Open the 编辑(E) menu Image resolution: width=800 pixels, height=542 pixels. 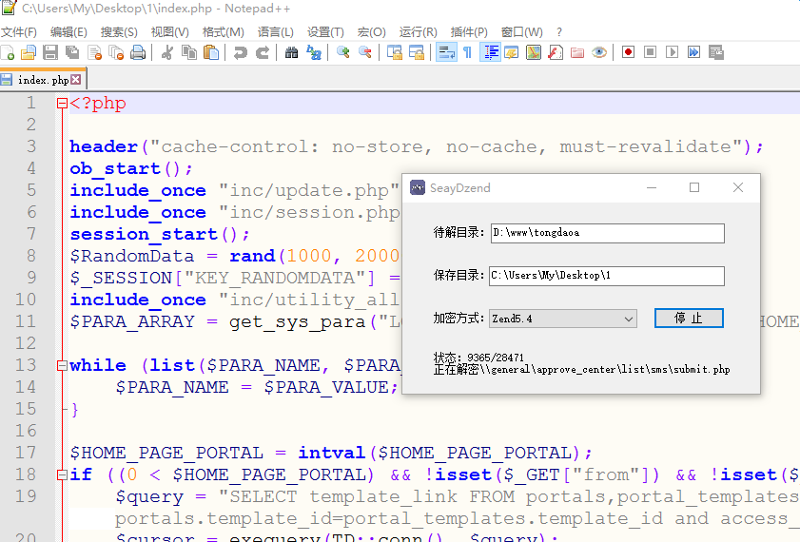click(x=68, y=32)
